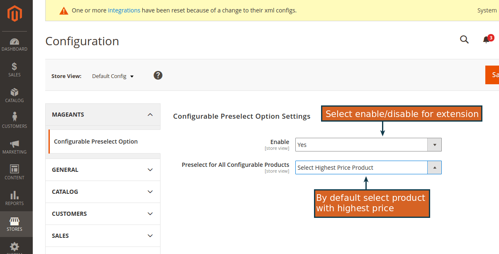Click the Customers sidebar icon
Viewport: 499px width, 254px height.
pyautogui.click(x=15, y=120)
